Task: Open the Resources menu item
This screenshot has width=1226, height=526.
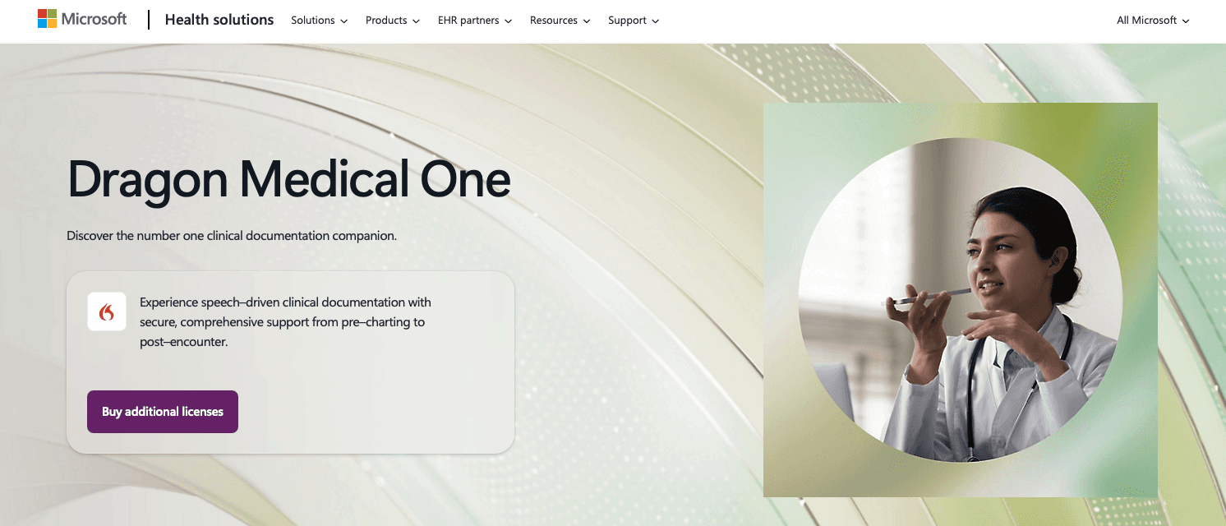Action: click(560, 21)
